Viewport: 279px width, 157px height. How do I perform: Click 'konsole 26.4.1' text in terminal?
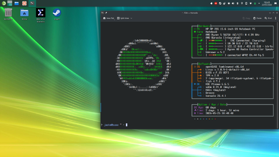pyautogui.click(x=216, y=96)
